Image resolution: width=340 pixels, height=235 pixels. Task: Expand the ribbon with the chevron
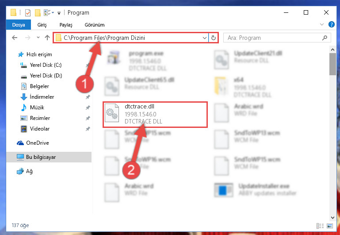(322, 24)
